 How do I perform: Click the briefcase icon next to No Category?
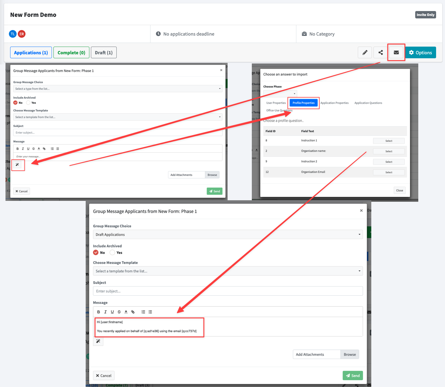click(304, 34)
